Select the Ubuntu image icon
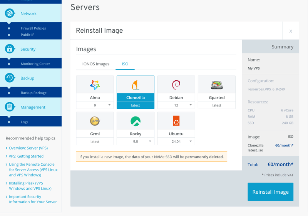The image size is (308, 216). click(176, 121)
